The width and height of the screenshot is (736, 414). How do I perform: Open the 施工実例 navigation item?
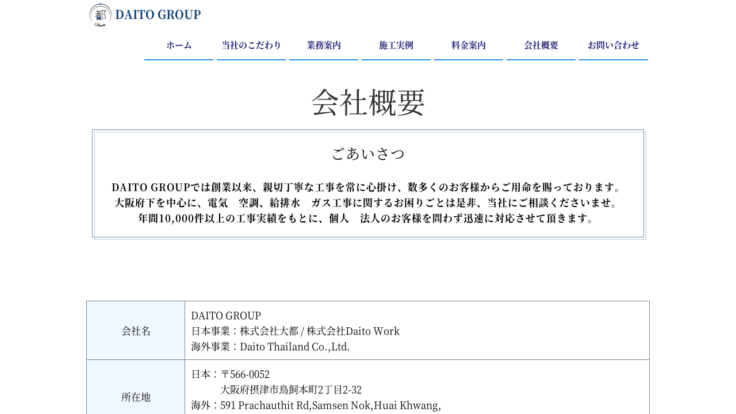click(396, 45)
